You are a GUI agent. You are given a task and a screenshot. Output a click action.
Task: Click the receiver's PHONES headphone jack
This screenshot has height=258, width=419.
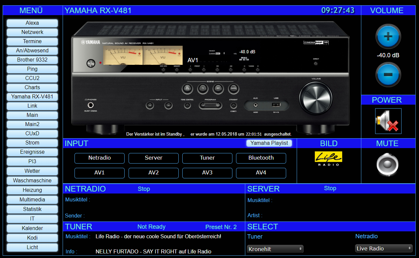coord(90,105)
